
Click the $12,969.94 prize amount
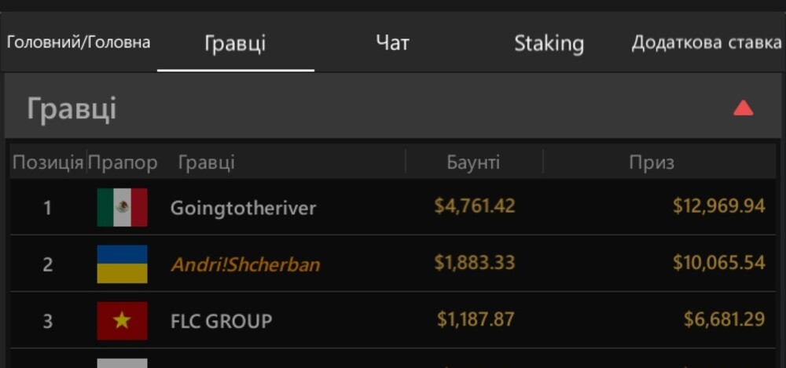tap(719, 206)
